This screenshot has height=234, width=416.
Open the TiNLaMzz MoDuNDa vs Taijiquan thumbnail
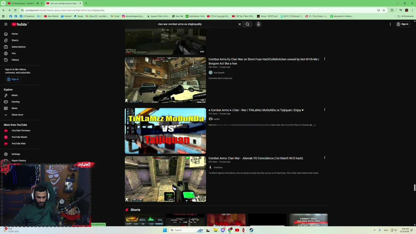[x=165, y=131]
